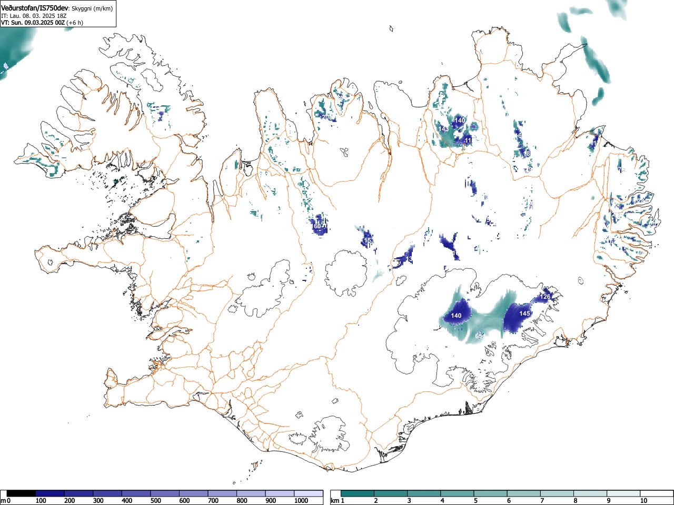Select the 100–200 m dark navy swatch

point(50,493)
